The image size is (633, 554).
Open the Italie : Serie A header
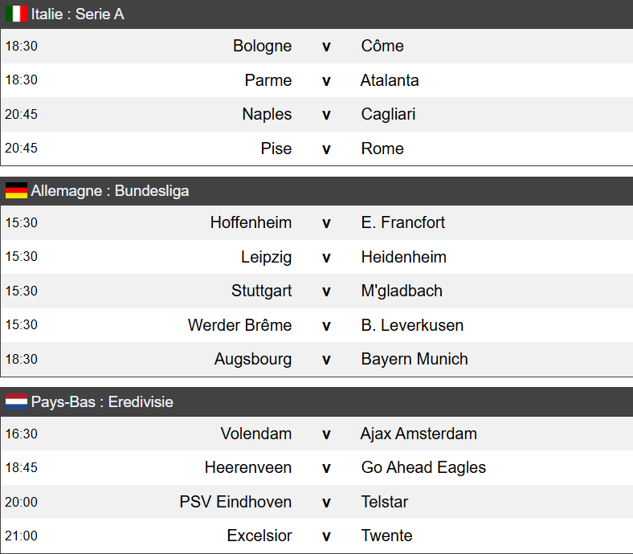point(316,14)
